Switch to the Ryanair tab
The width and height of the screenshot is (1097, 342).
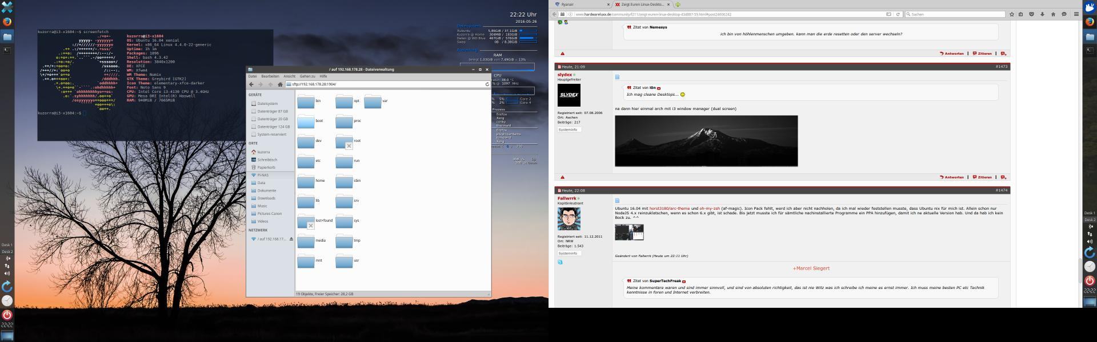580,4
